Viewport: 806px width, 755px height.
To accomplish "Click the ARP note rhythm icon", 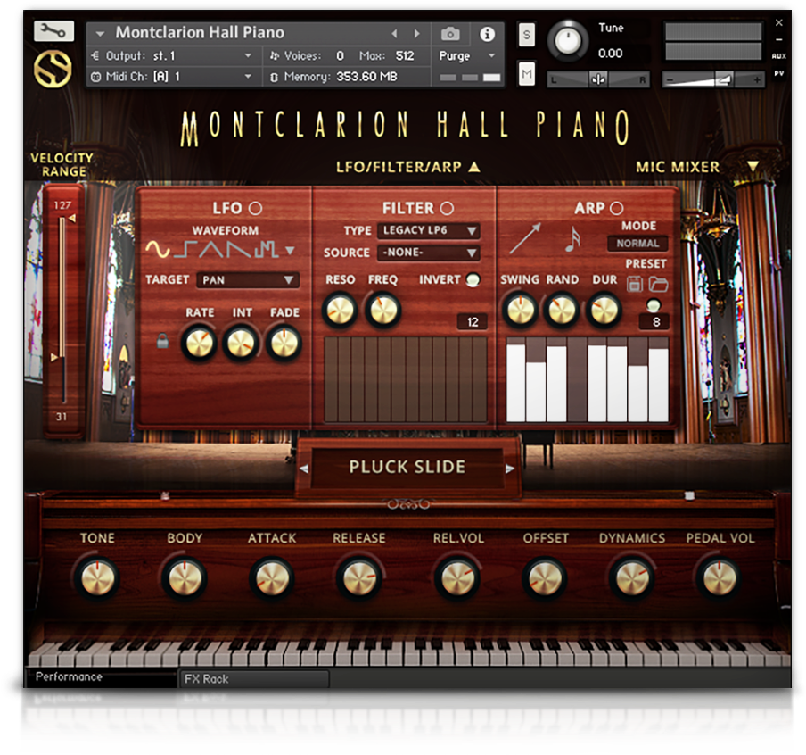I will coord(572,239).
